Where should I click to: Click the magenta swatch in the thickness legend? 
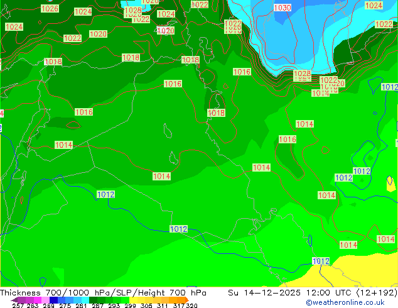coord(30,300)
